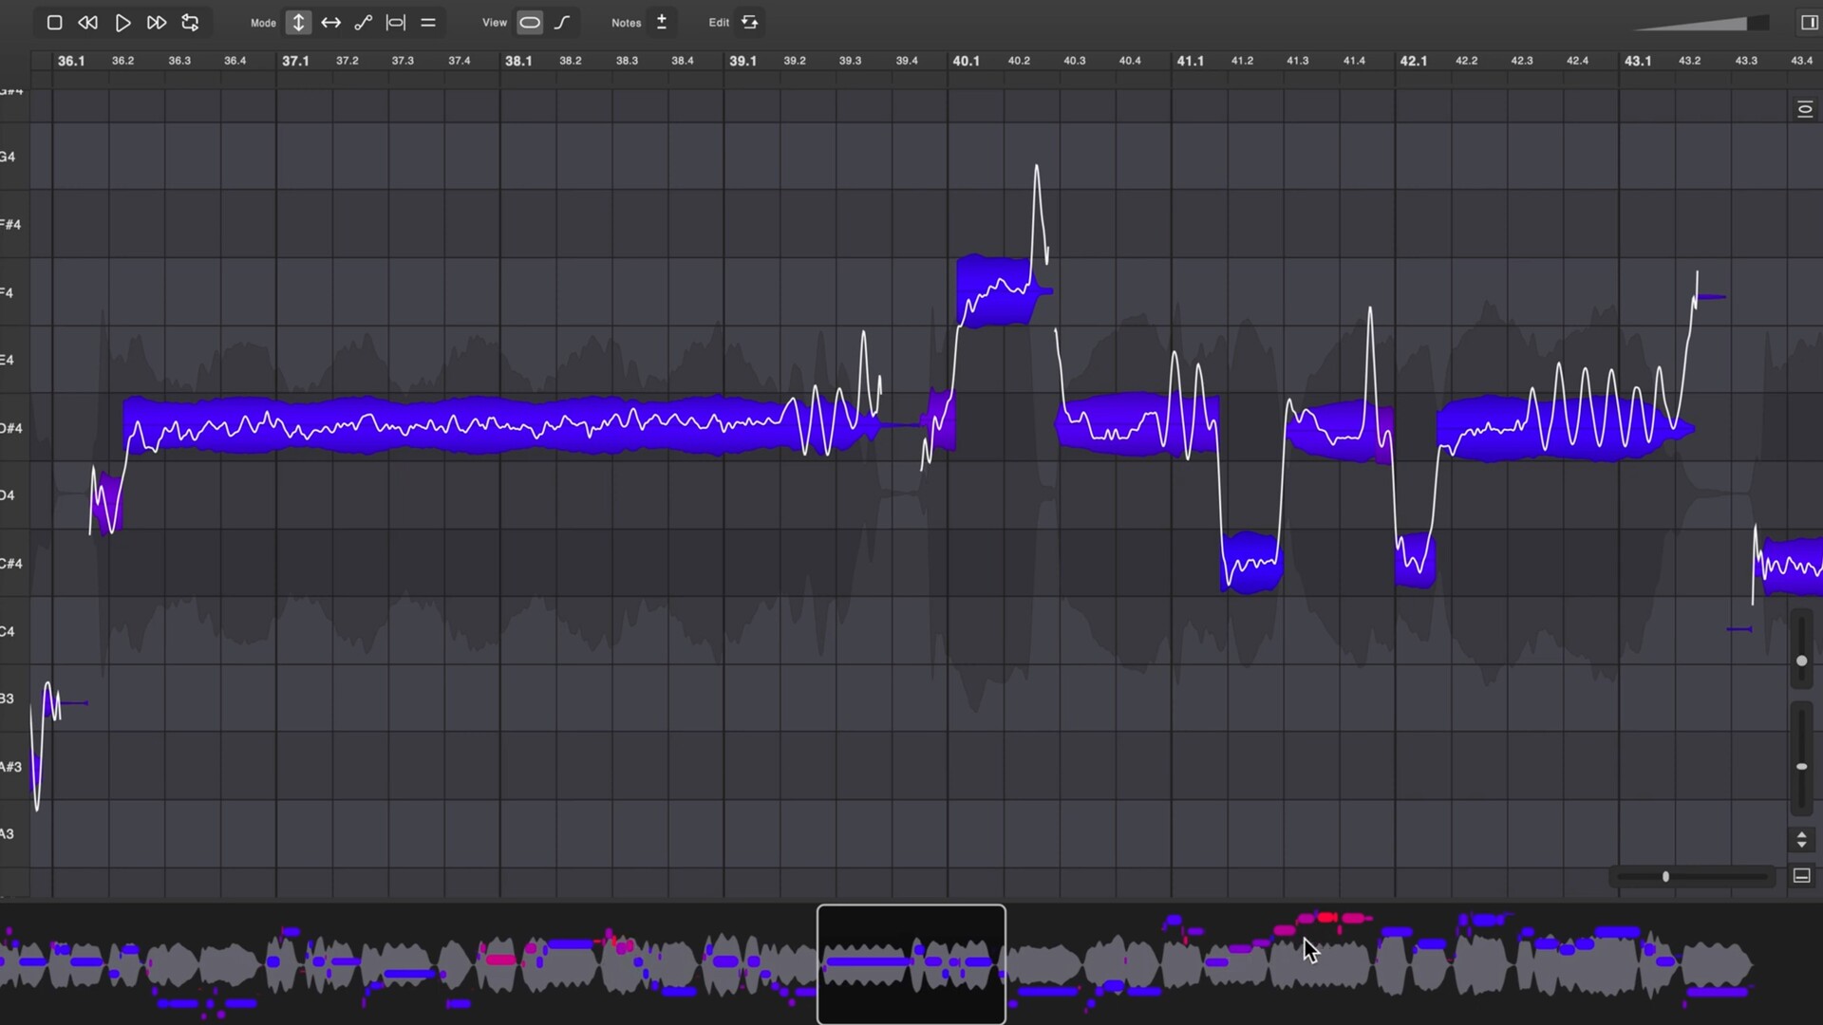Viewport: 1823px width, 1025px height.
Task: Select the note stretch mode tool
Action: pyautogui.click(x=395, y=22)
